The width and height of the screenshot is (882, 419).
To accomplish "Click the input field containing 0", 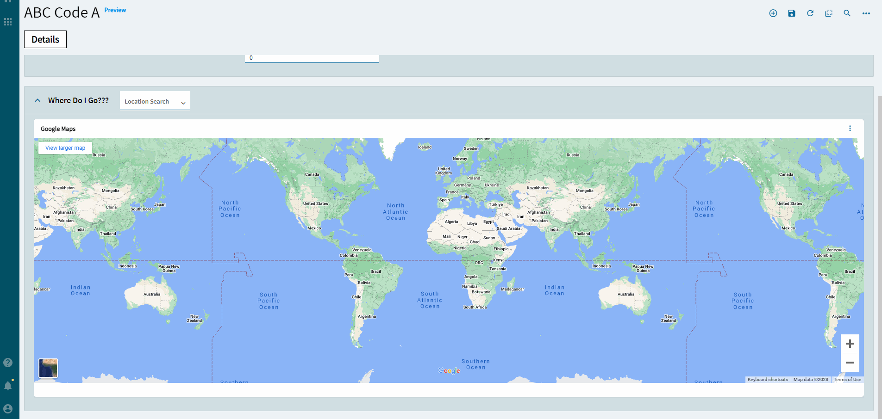I will point(312,58).
